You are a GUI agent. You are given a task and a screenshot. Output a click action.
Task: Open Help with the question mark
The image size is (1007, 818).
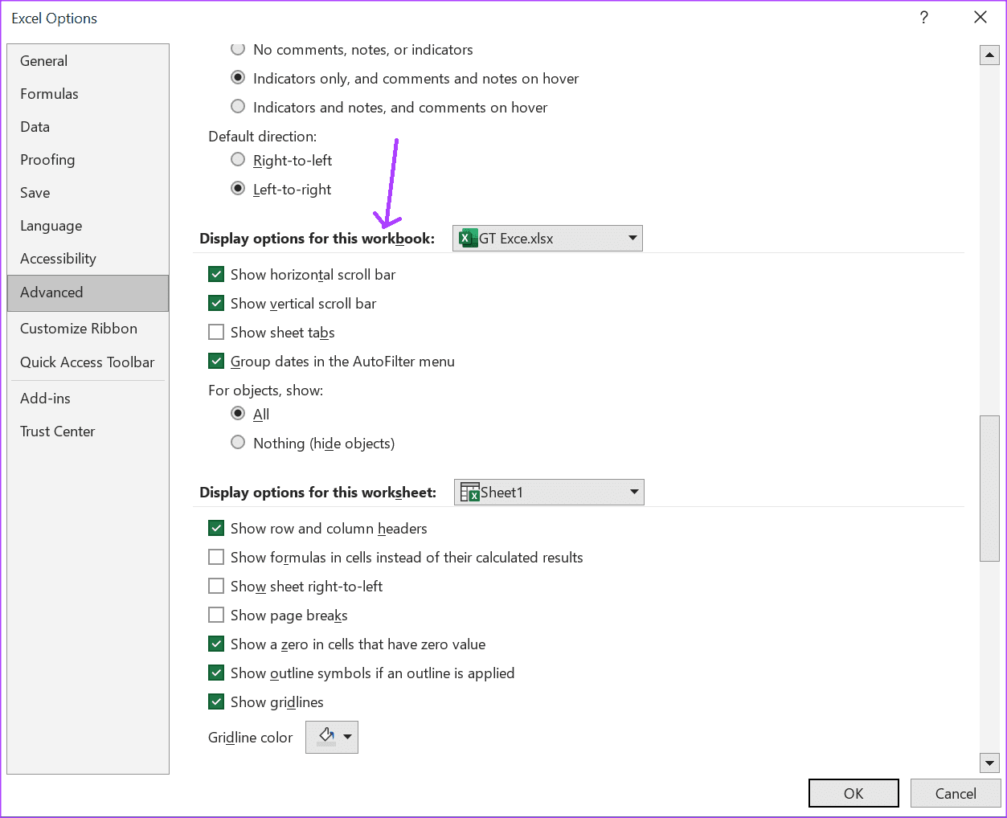(x=924, y=18)
